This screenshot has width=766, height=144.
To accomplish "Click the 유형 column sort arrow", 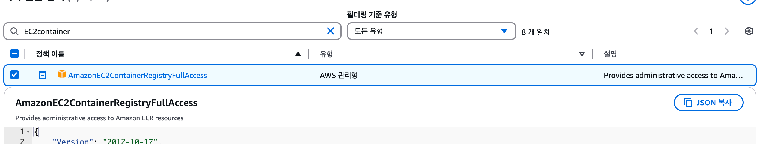I will click(x=582, y=54).
